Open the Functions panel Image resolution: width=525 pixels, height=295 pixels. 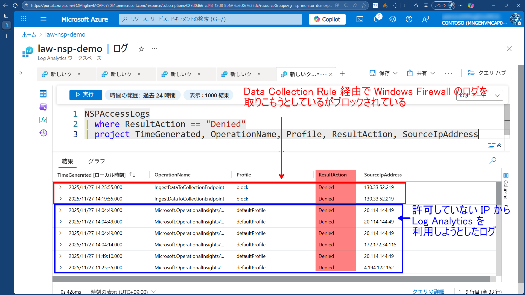[43, 120]
